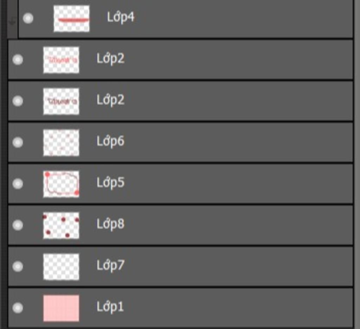Activate the Lớp1 layer by its label
The image size is (360, 329).
[x=110, y=307]
